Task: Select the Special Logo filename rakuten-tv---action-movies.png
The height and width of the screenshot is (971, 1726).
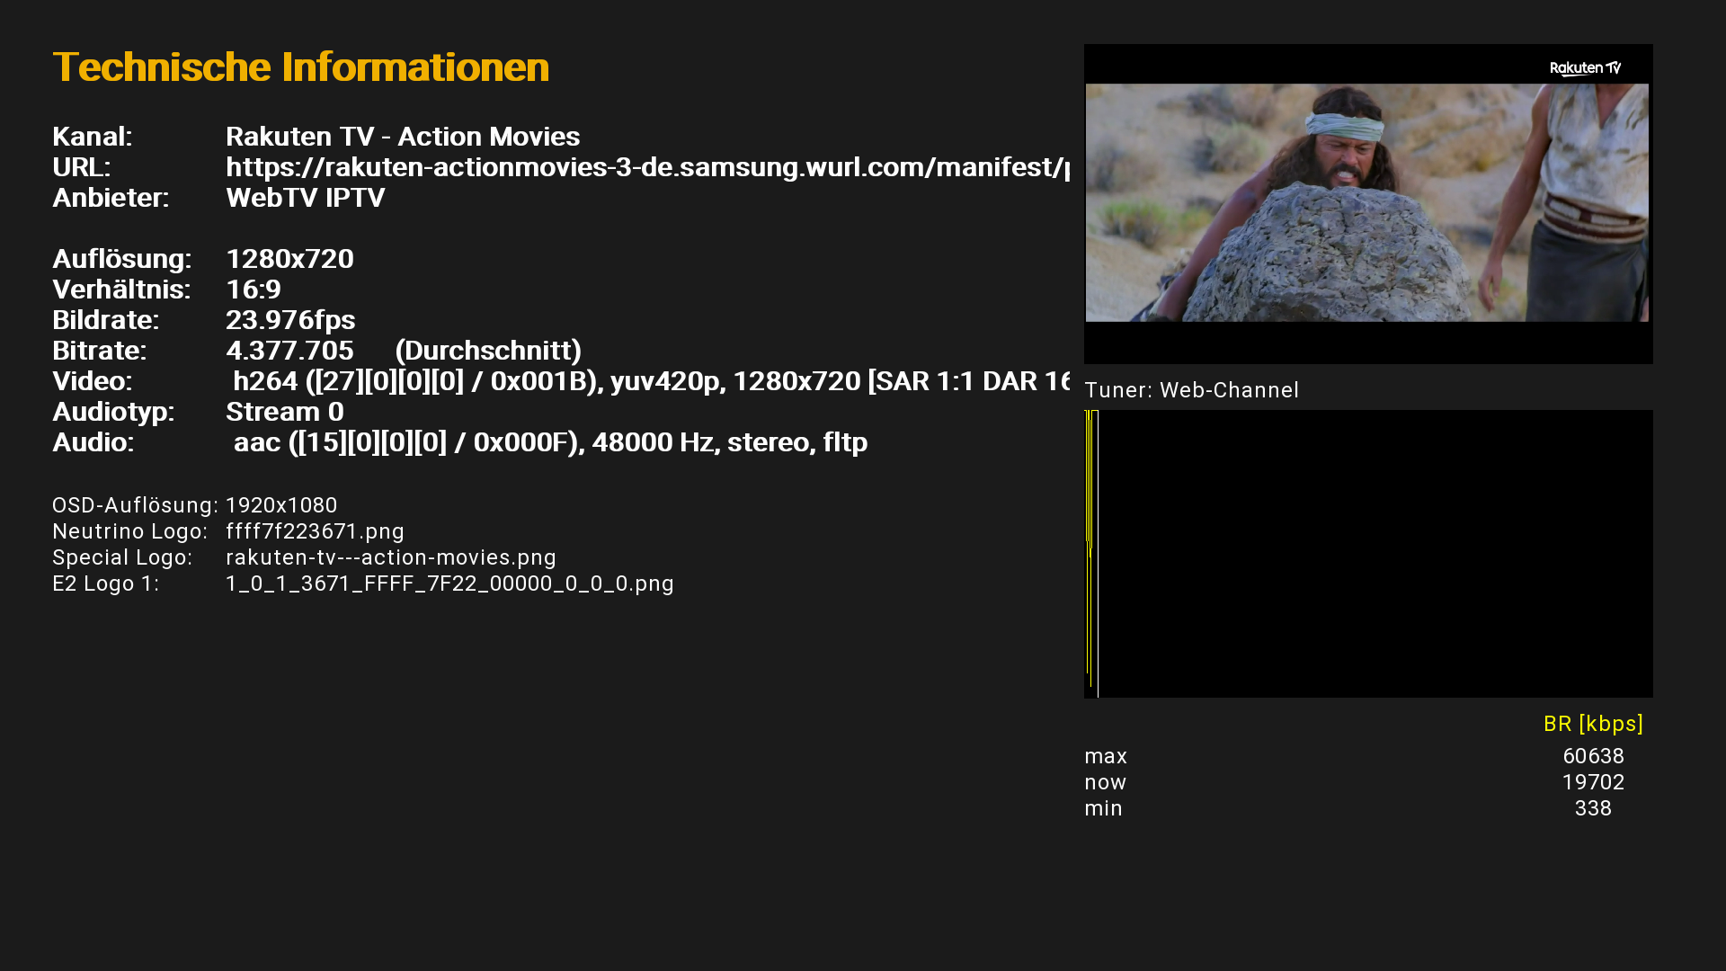Action: tap(391, 557)
